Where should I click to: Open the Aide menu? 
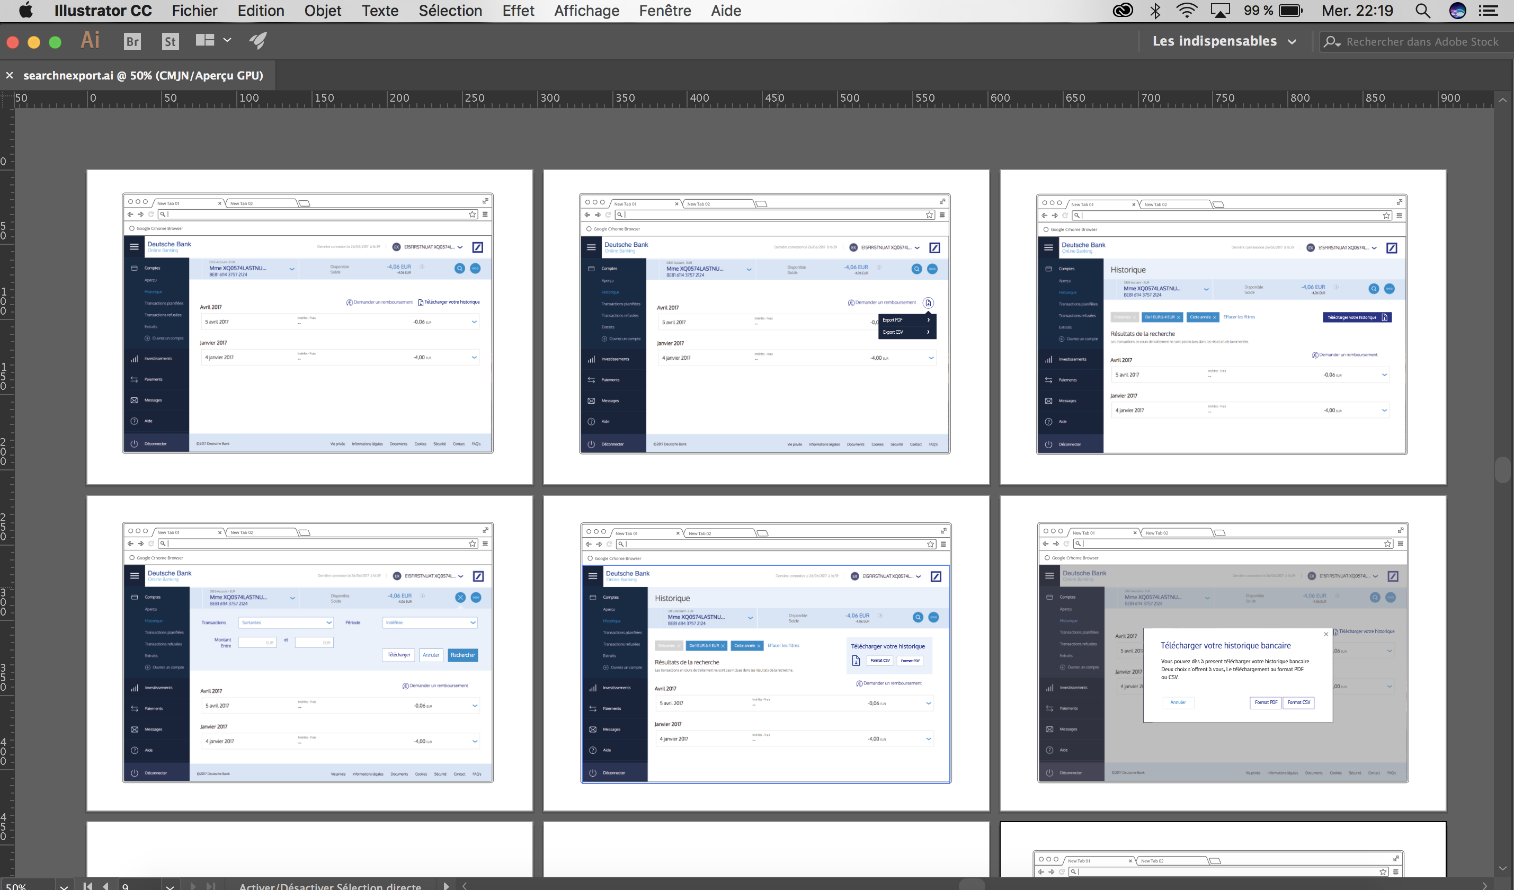coord(726,10)
